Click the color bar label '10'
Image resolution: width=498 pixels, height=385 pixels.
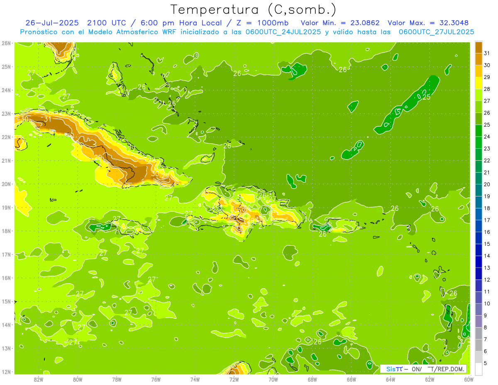[x=487, y=304]
